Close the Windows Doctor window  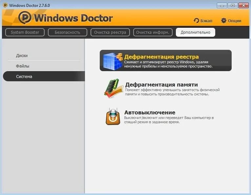tap(243, 6)
